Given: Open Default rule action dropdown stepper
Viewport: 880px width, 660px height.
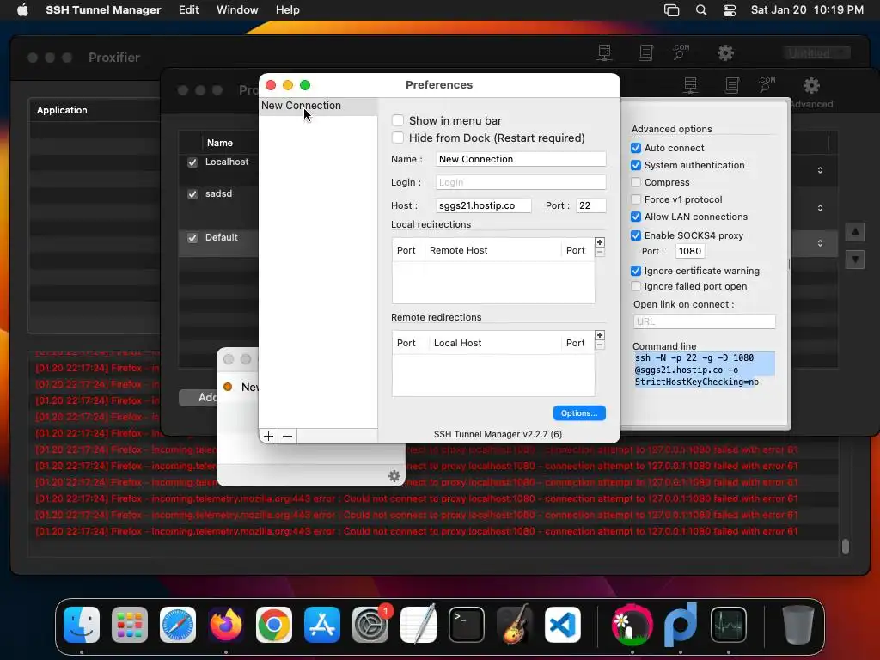Looking at the screenshot, I should click(x=820, y=243).
